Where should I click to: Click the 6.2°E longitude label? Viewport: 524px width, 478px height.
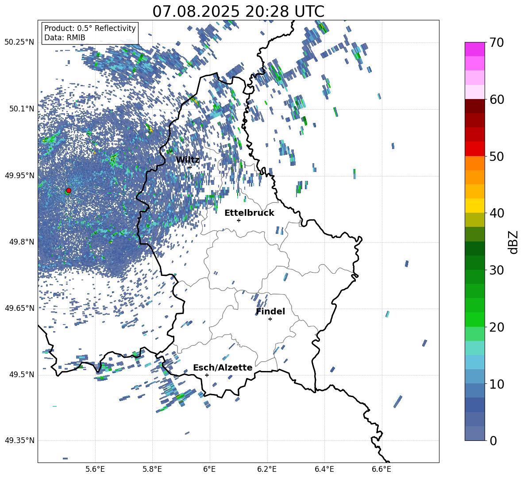tap(267, 469)
